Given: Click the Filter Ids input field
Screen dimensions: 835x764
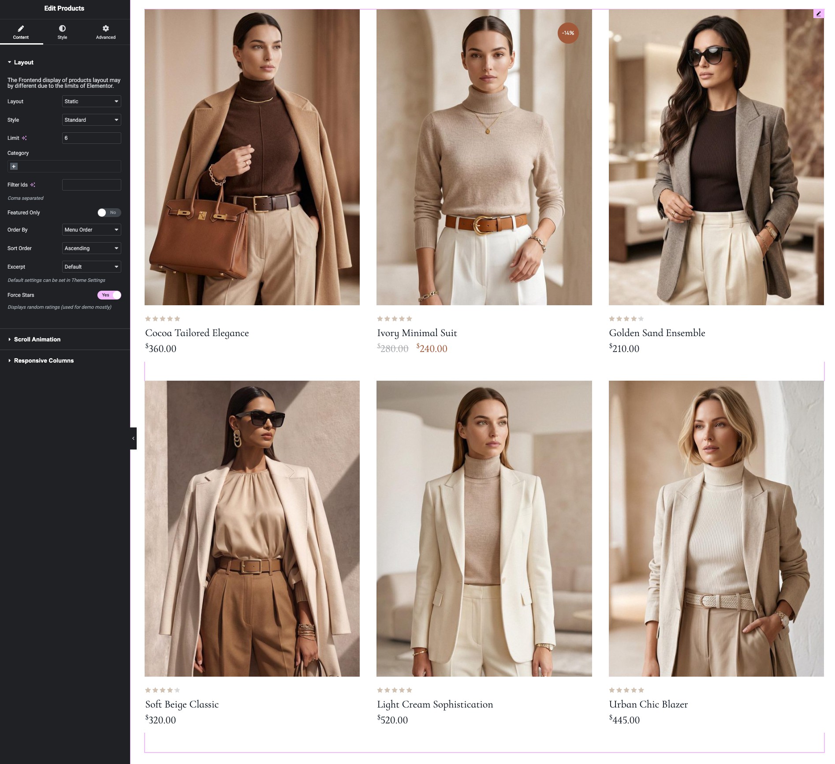Looking at the screenshot, I should (91, 185).
